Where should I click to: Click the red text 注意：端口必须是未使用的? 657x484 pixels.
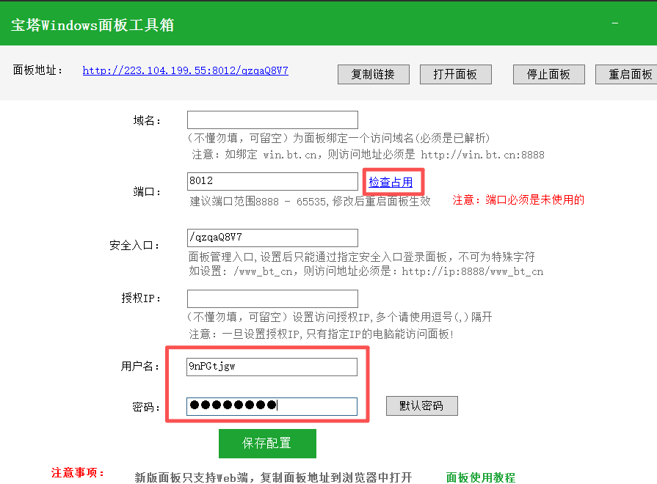coord(518,199)
